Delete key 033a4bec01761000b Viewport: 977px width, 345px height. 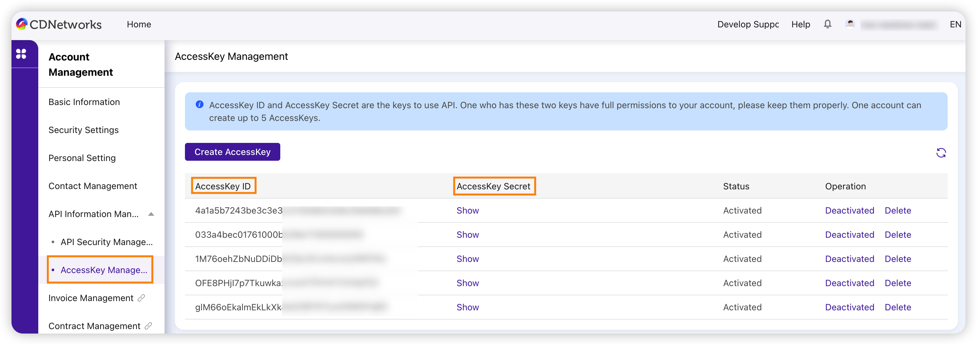[x=898, y=235]
